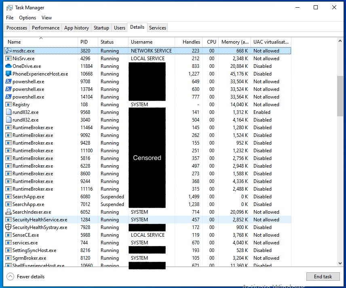
Task: Click the rundll32.exe icon with PID 9568
Action: click(x=8, y=112)
